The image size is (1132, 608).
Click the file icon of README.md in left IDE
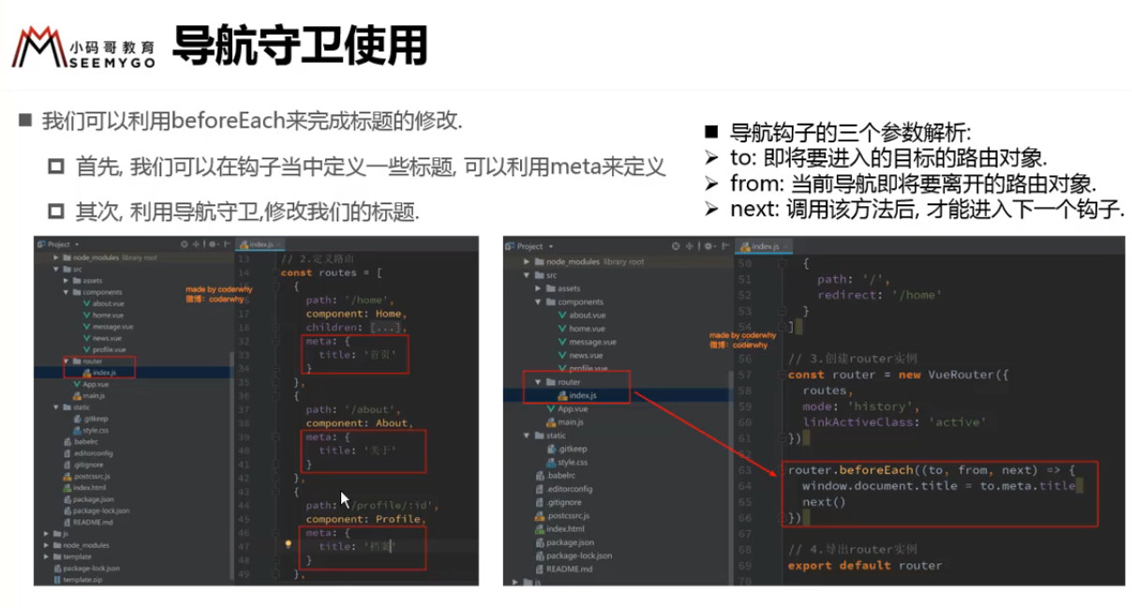pos(66,522)
